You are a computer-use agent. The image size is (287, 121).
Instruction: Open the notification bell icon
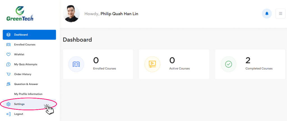coord(267,13)
